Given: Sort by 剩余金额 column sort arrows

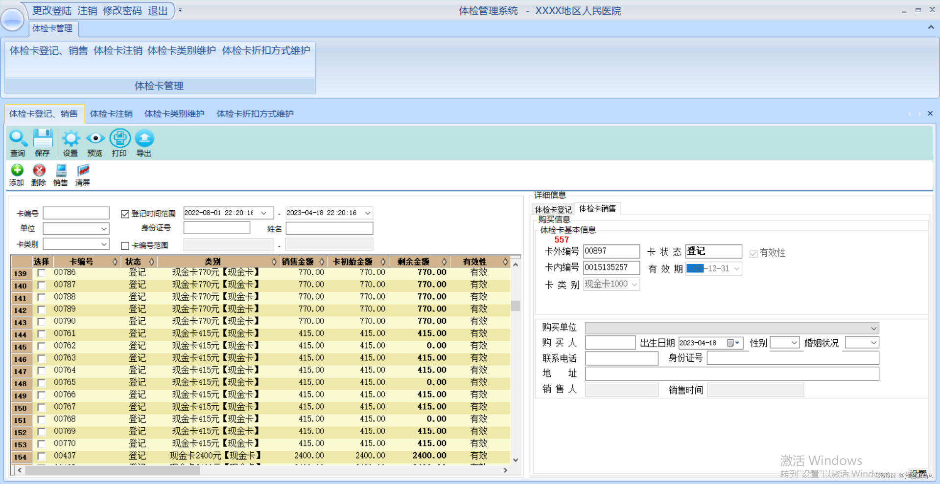Looking at the screenshot, I should (x=444, y=262).
